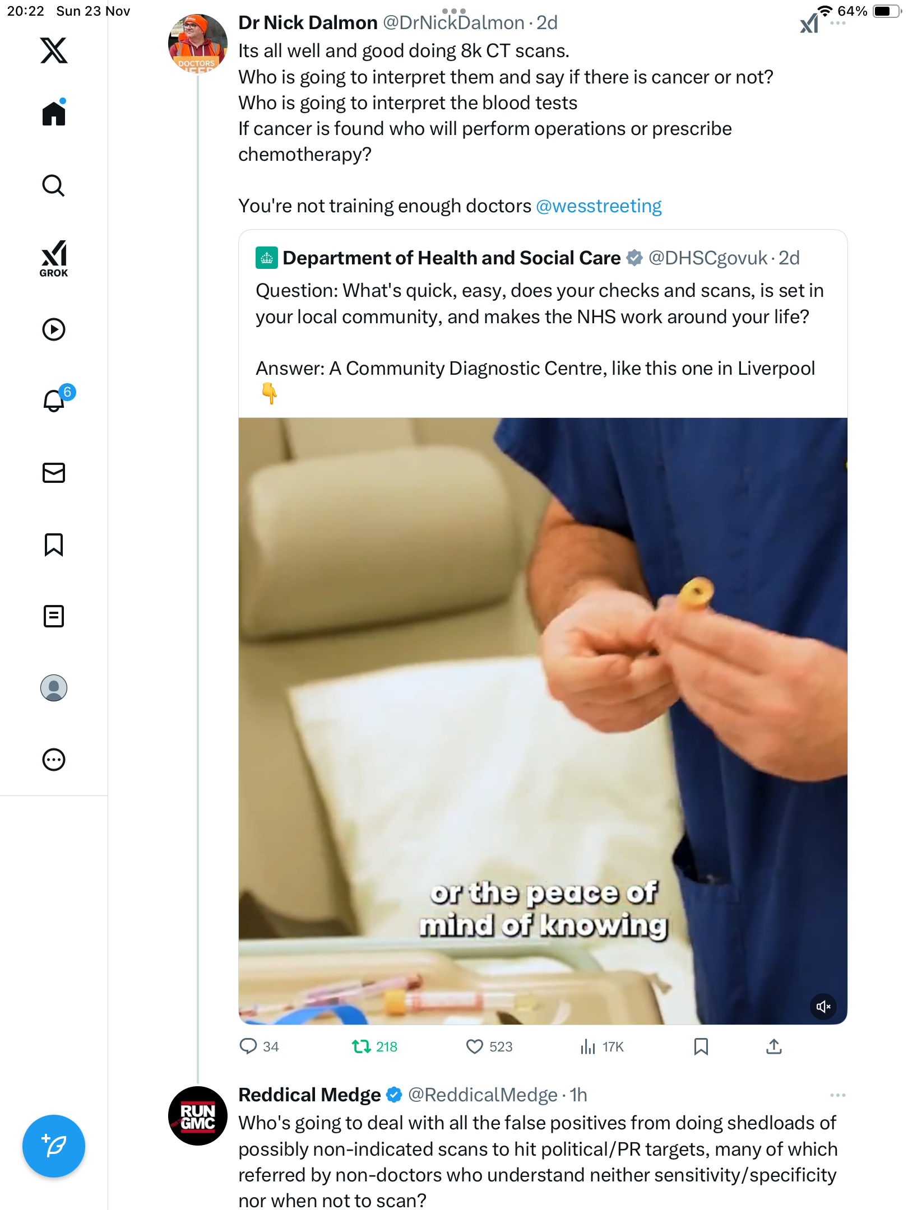The width and height of the screenshot is (908, 1210).
Task: Click the compose post button
Action: click(x=54, y=1146)
